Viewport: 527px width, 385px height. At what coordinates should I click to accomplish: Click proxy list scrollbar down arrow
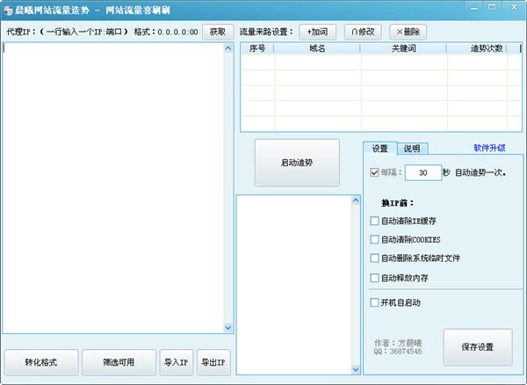[228, 327]
